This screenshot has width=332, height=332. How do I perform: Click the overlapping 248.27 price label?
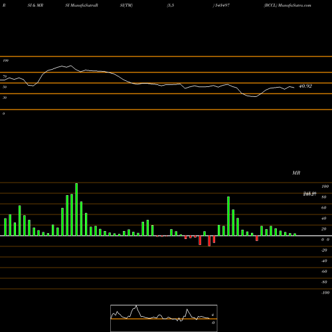click(309, 194)
